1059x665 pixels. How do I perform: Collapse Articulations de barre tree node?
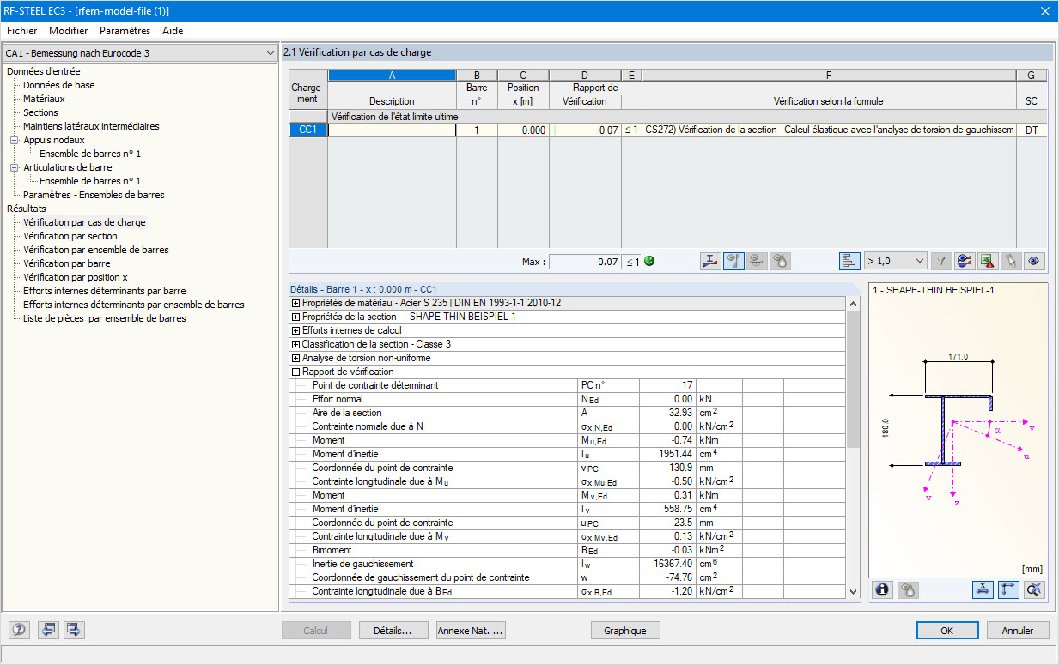coord(15,167)
